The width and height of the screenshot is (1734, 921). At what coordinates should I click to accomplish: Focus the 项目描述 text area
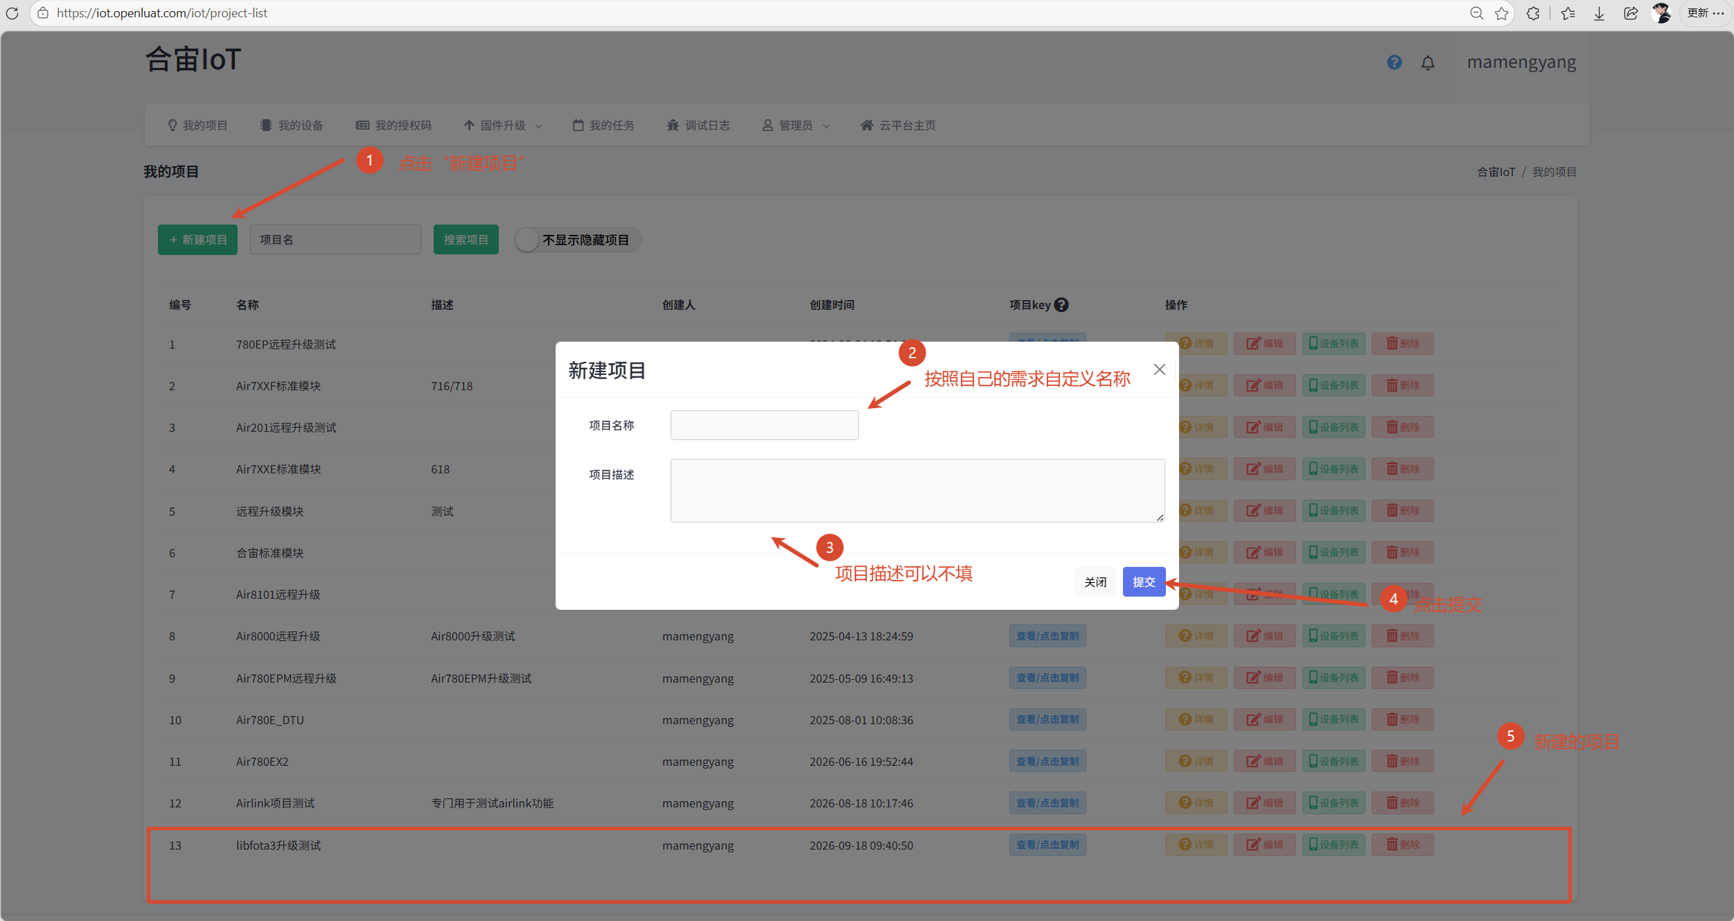click(x=918, y=491)
